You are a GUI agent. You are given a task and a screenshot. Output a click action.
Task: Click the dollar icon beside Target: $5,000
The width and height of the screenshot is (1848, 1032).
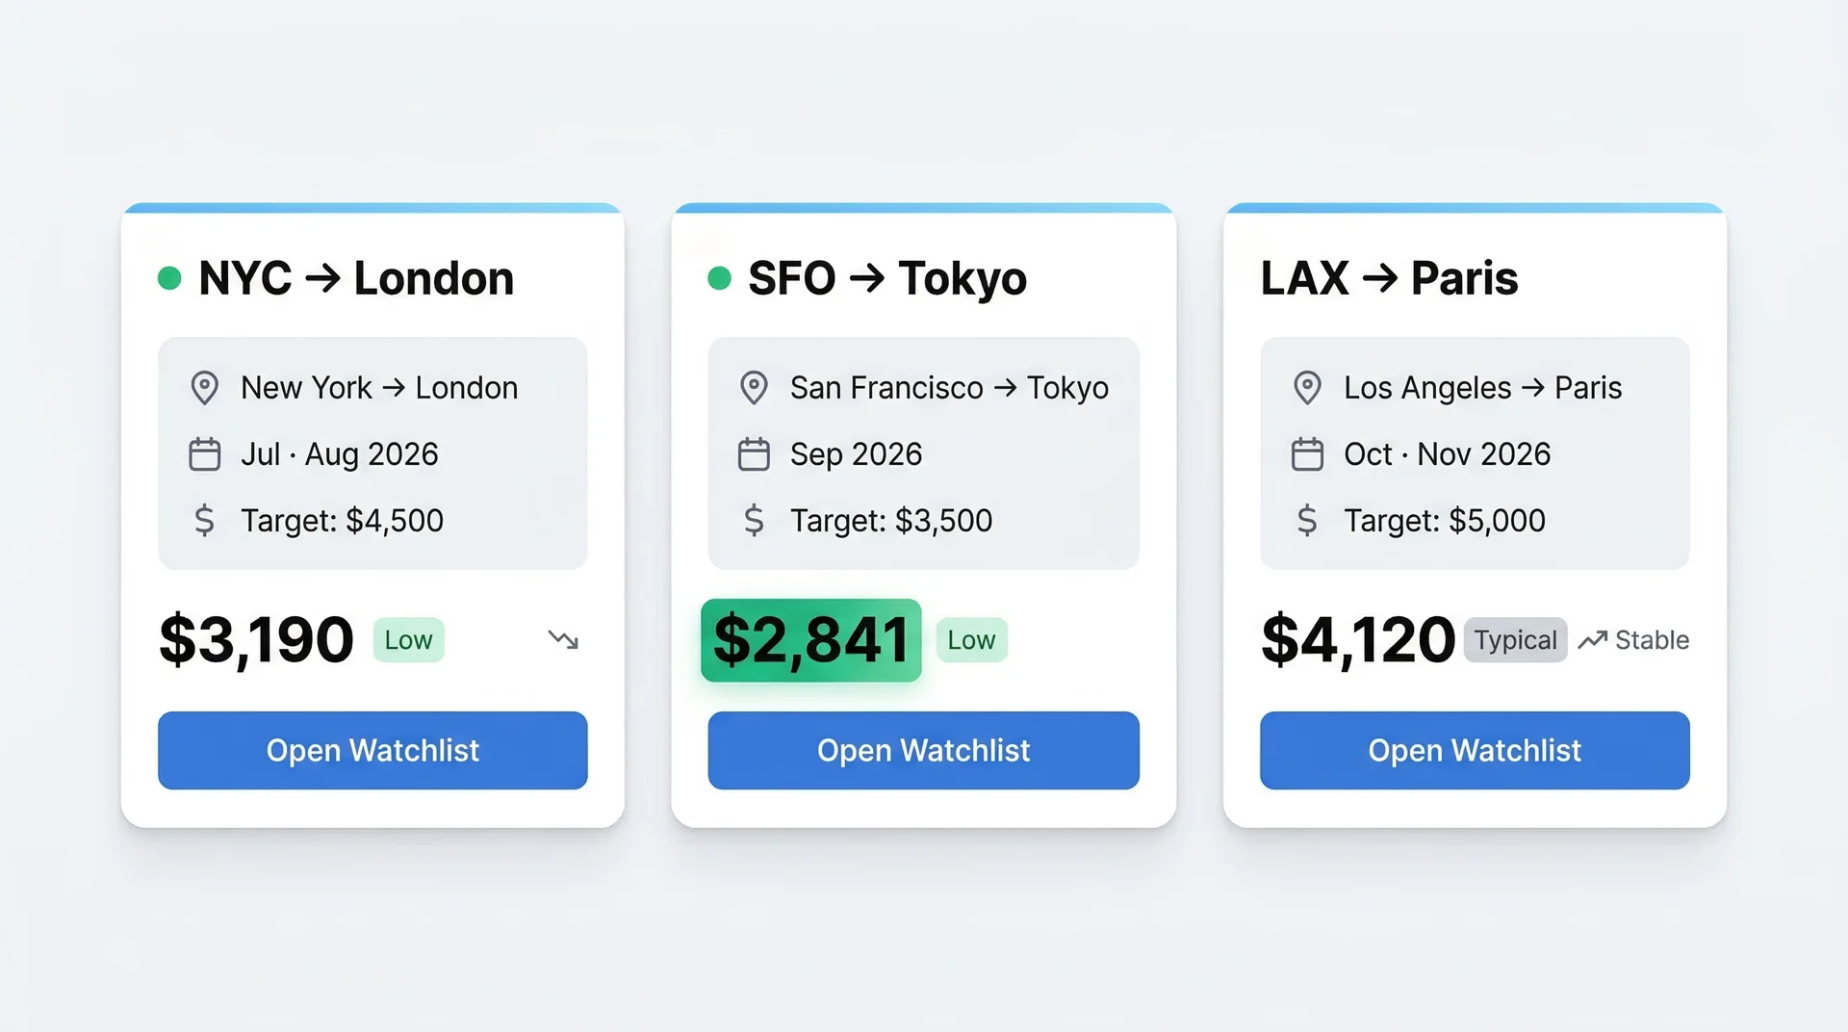(x=1307, y=521)
